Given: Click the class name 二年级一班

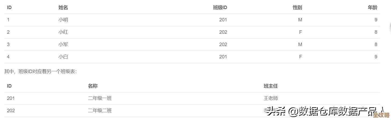Looking at the screenshot, I should click(100, 98).
